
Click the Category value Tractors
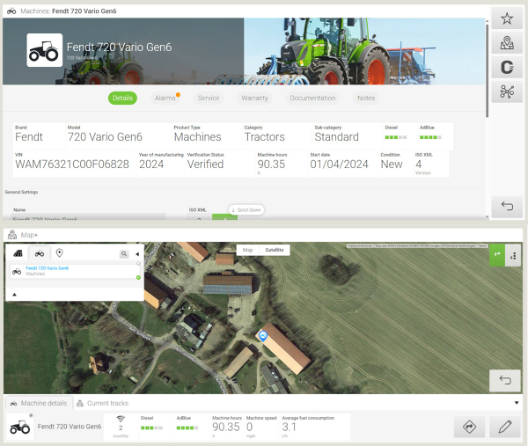pos(264,137)
